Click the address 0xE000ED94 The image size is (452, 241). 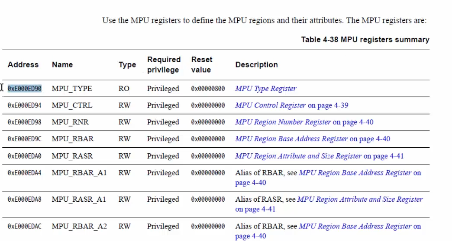tap(25, 105)
